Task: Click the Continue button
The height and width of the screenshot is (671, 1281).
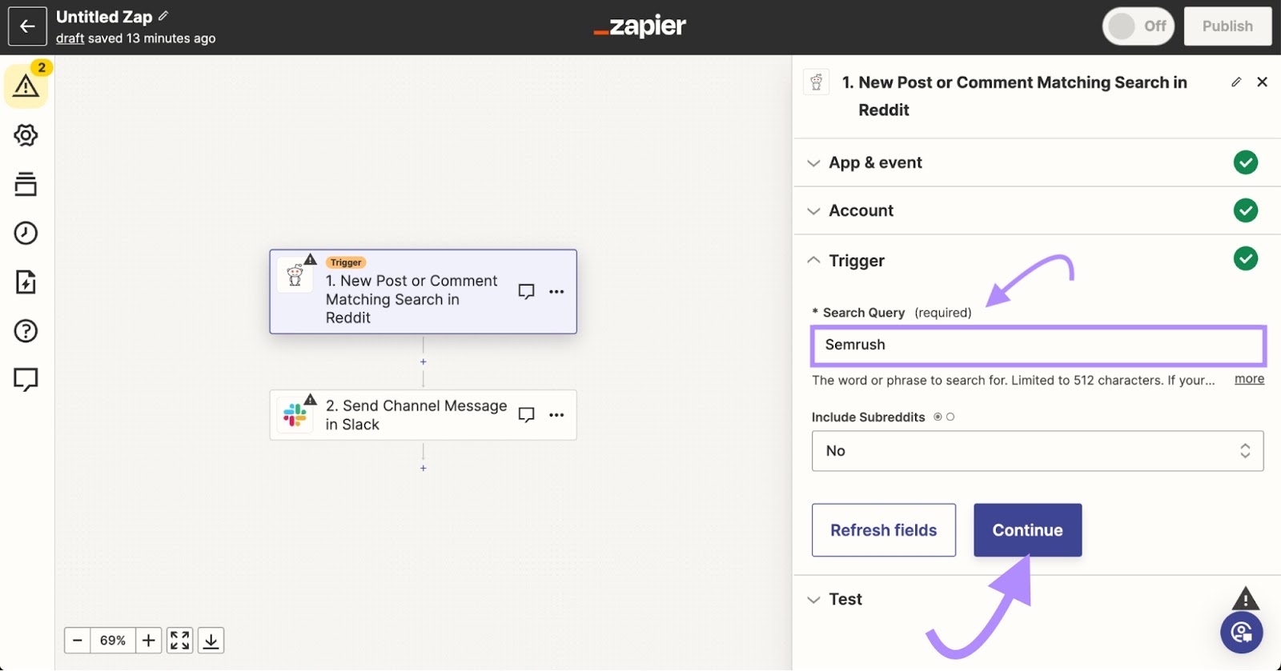Action: [x=1027, y=530]
